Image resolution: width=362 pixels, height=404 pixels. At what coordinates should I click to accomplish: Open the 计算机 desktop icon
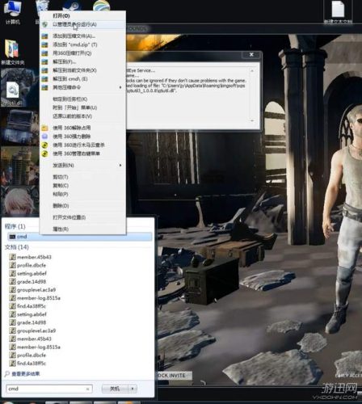pyautogui.click(x=12, y=12)
